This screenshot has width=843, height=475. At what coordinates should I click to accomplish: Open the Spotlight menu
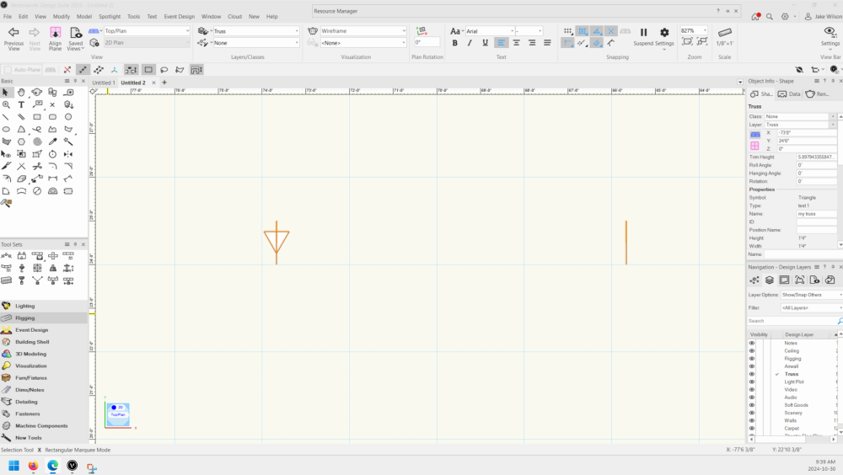110,16
